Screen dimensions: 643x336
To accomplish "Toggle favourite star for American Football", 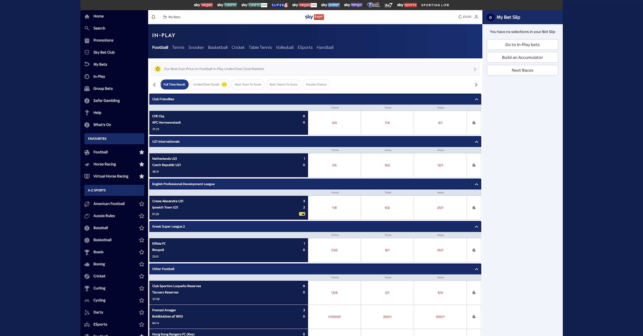I will 141,204.
